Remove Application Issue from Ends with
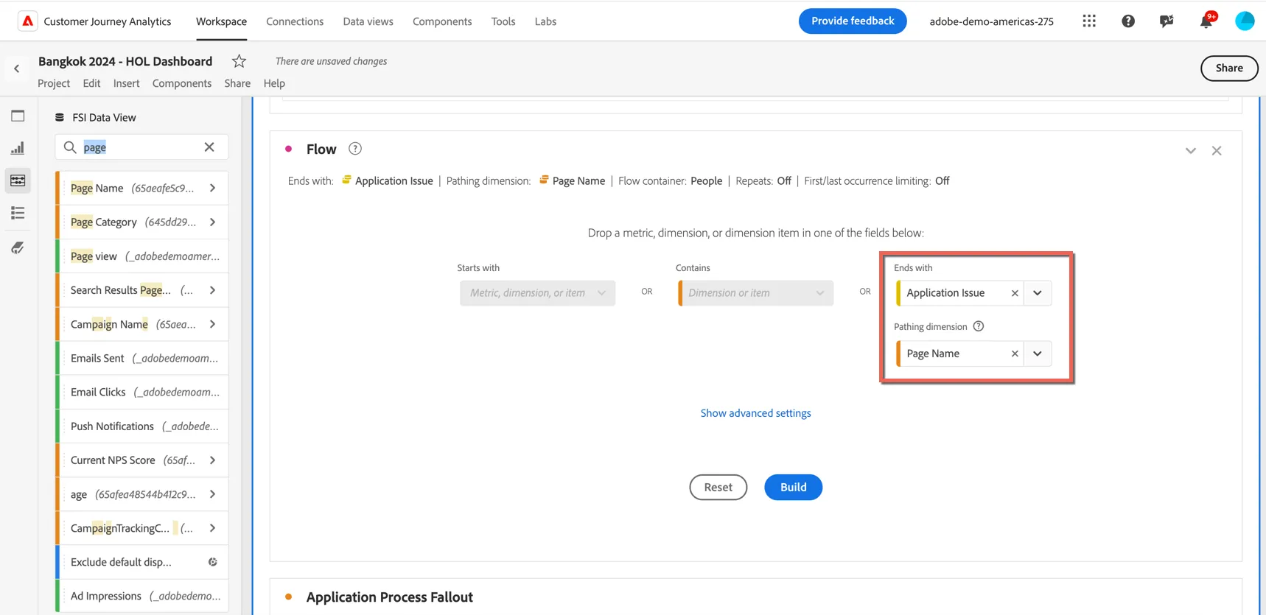The width and height of the screenshot is (1266, 615). click(x=1015, y=293)
